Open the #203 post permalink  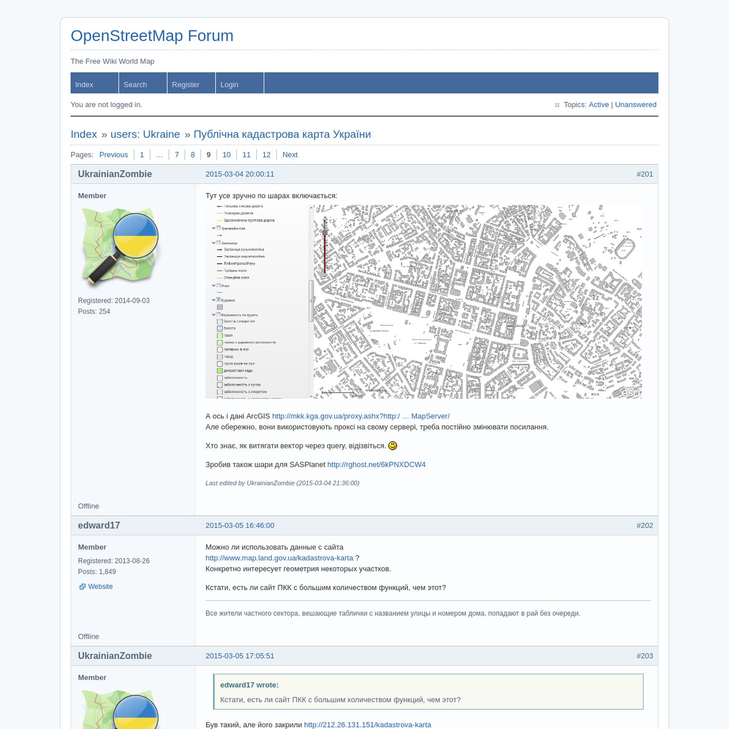(x=645, y=656)
